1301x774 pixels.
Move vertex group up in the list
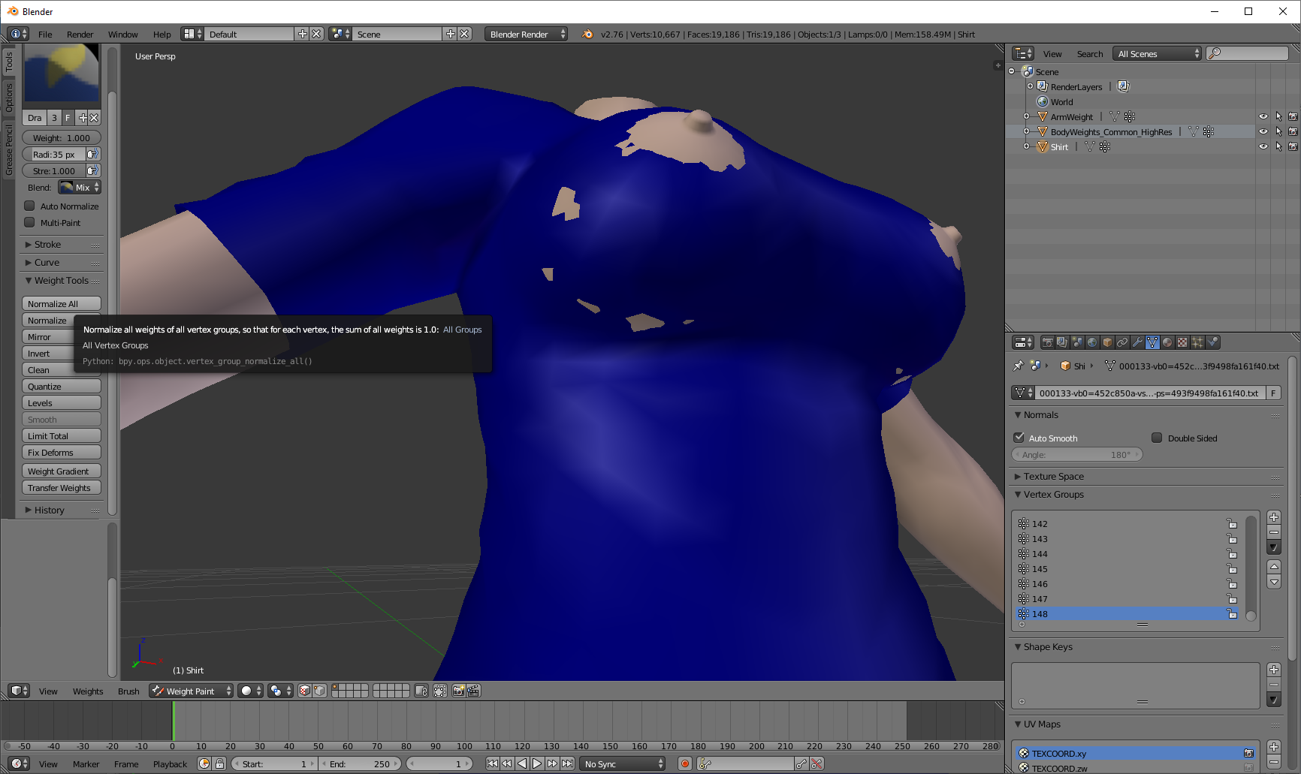pyautogui.click(x=1274, y=567)
